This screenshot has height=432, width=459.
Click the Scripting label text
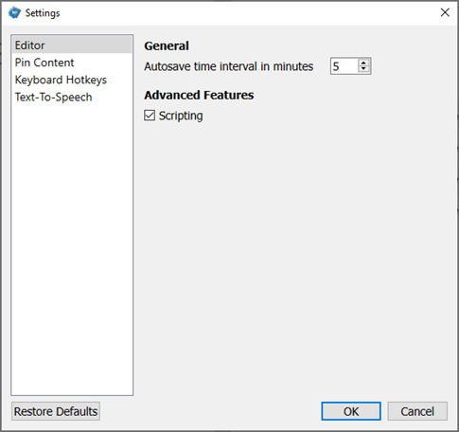click(181, 116)
